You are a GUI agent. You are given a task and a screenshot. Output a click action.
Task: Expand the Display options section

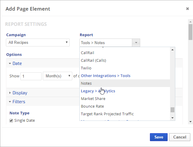[x=19, y=93]
